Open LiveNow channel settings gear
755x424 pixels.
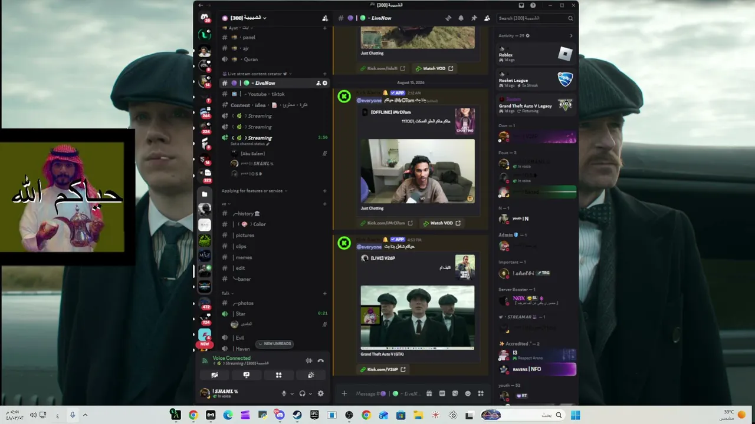(x=325, y=83)
